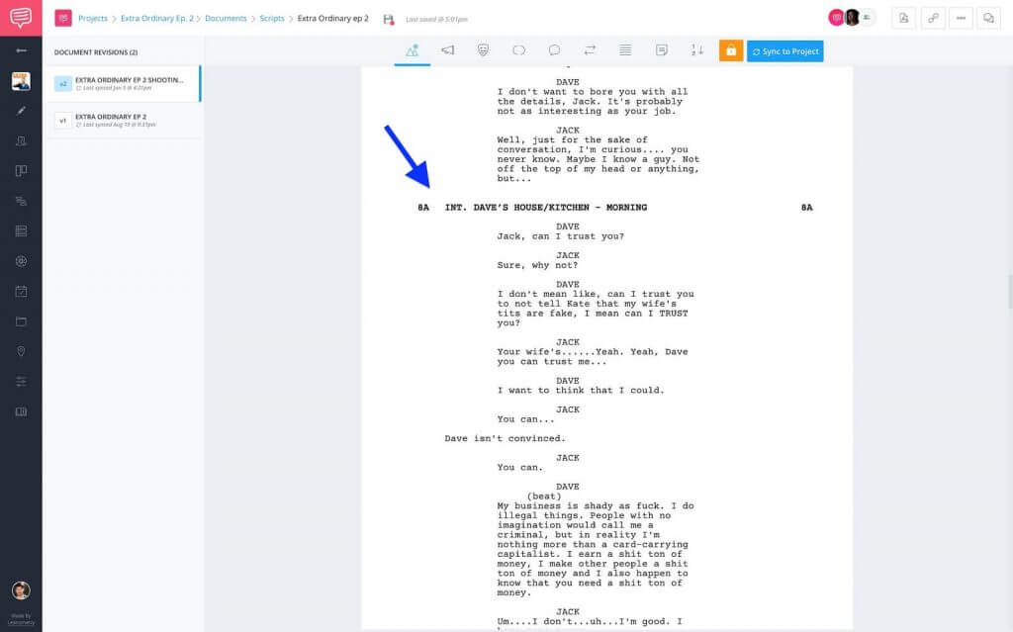The width and height of the screenshot is (1013, 632).
Task: Open the calendar icon in left sidebar
Action: click(22, 291)
